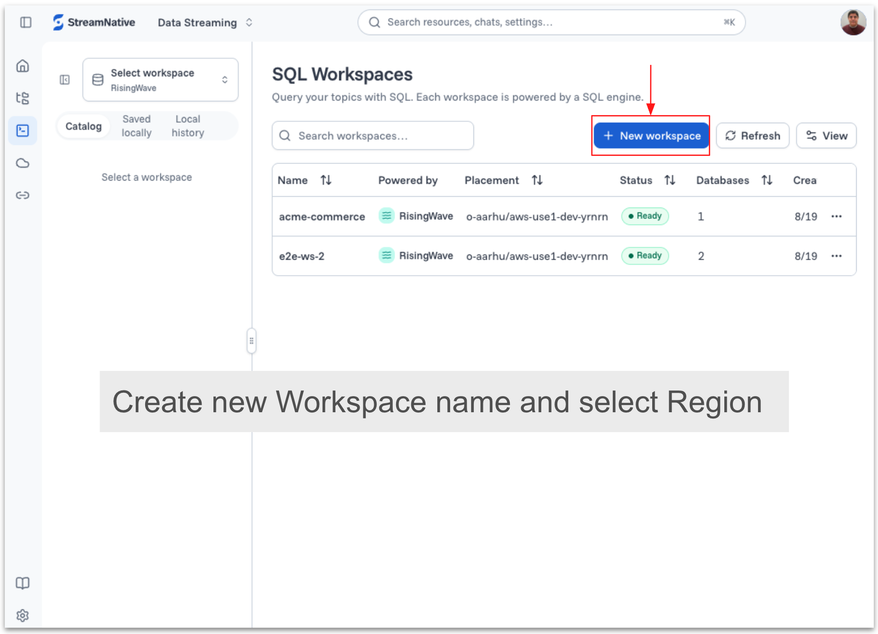Image resolution: width=878 pixels, height=634 pixels.
Task: Click RisingWave icon in e2e-ws-2 row
Action: [x=387, y=255]
